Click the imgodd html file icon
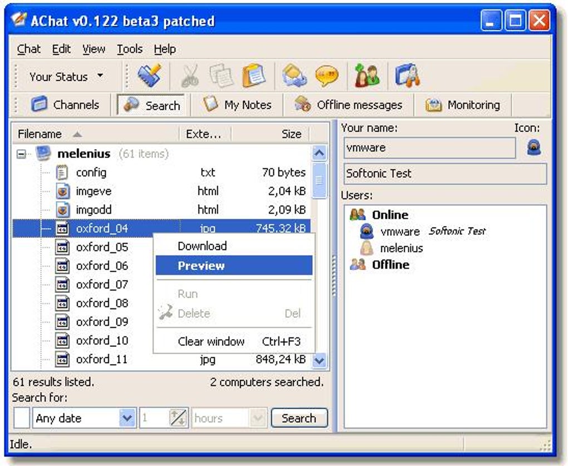Image resolution: width=568 pixels, height=466 pixels. point(62,210)
